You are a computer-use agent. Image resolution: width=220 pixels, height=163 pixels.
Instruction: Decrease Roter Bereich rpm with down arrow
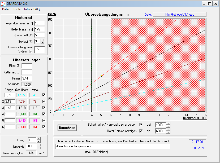point(168,132)
